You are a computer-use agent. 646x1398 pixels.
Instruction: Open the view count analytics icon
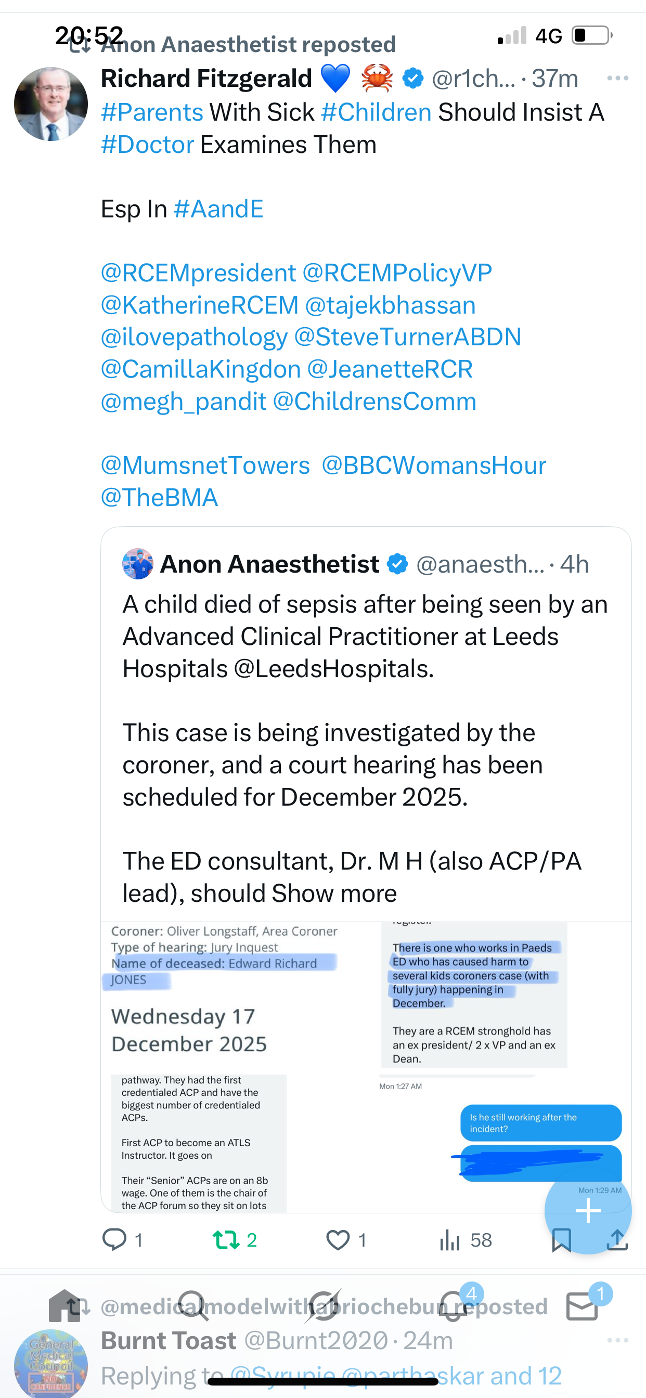click(x=450, y=1240)
